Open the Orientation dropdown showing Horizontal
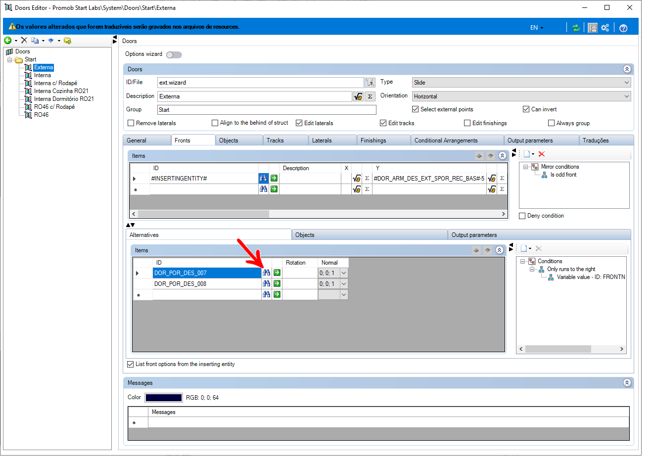The image size is (652, 462). (x=521, y=96)
